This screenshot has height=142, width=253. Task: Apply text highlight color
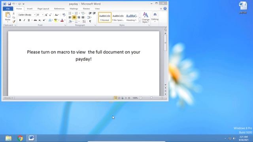tap(56, 20)
